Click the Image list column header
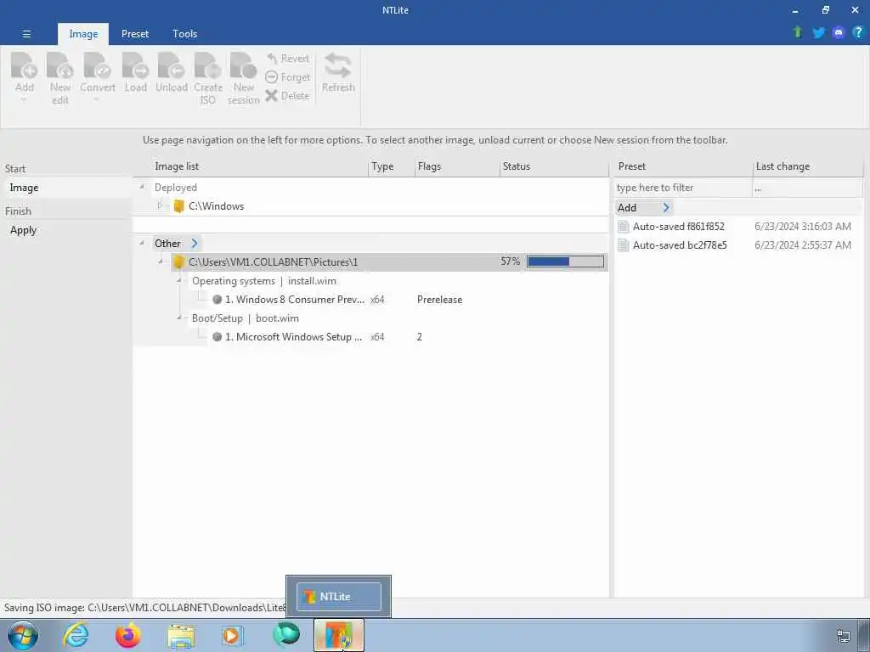870x652 pixels. (251, 166)
